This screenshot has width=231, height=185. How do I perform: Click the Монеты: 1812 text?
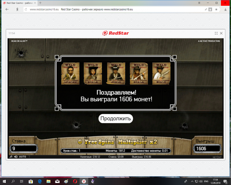coord(115,151)
